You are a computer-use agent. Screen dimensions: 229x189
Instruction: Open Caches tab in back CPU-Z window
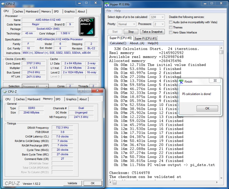(18, 11)
